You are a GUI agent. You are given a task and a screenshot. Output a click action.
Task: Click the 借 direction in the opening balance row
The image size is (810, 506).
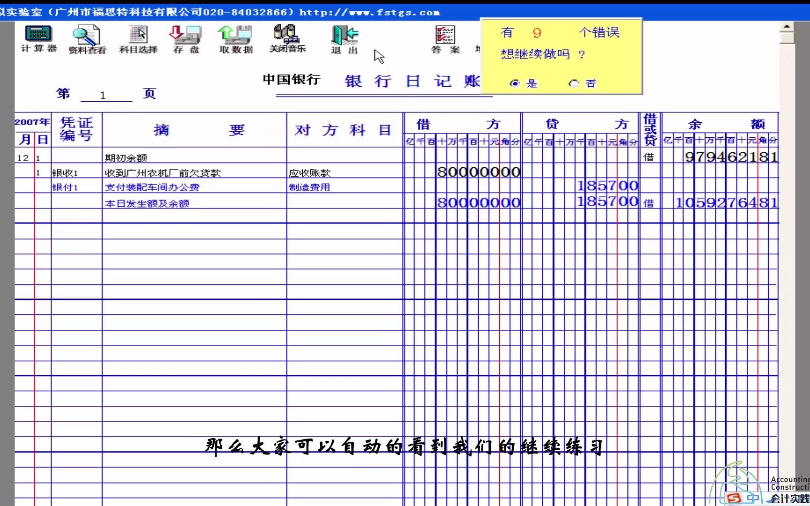pyautogui.click(x=649, y=157)
